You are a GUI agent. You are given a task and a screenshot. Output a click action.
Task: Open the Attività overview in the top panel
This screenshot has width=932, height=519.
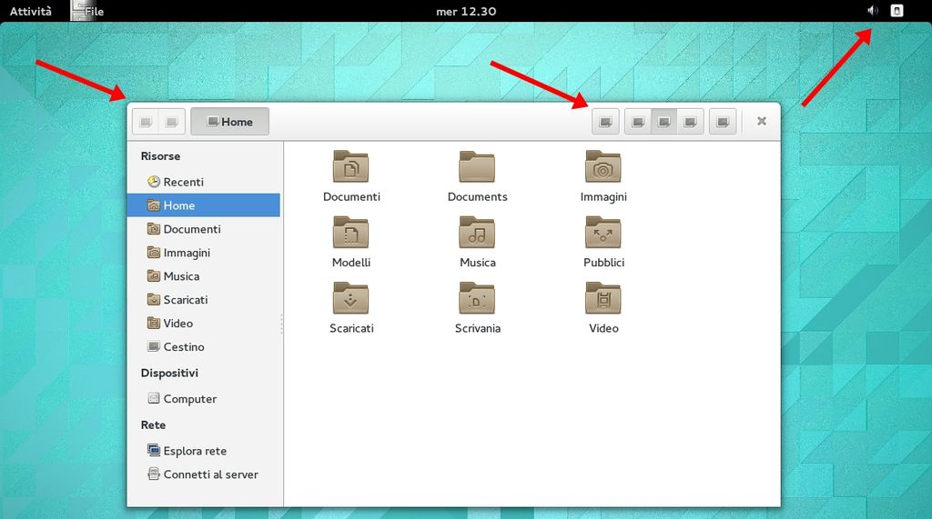(x=31, y=11)
